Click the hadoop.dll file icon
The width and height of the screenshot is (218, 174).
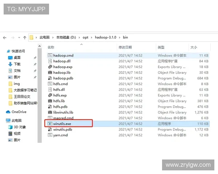tap(50, 61)
